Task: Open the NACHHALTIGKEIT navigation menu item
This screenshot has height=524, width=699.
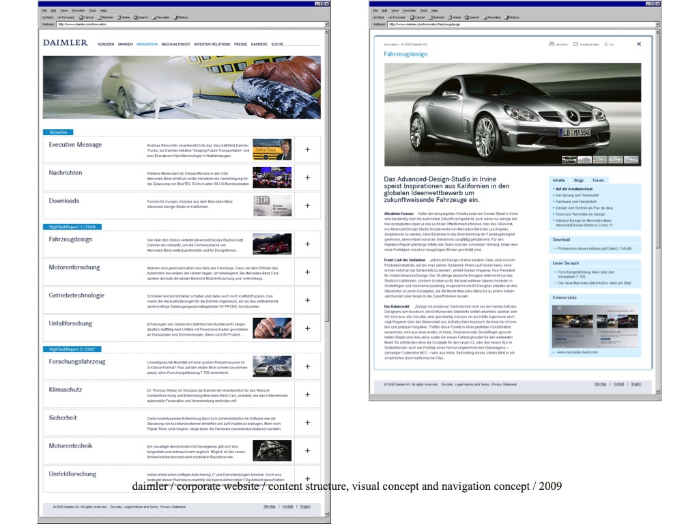Action: click(x=175, y=44)
